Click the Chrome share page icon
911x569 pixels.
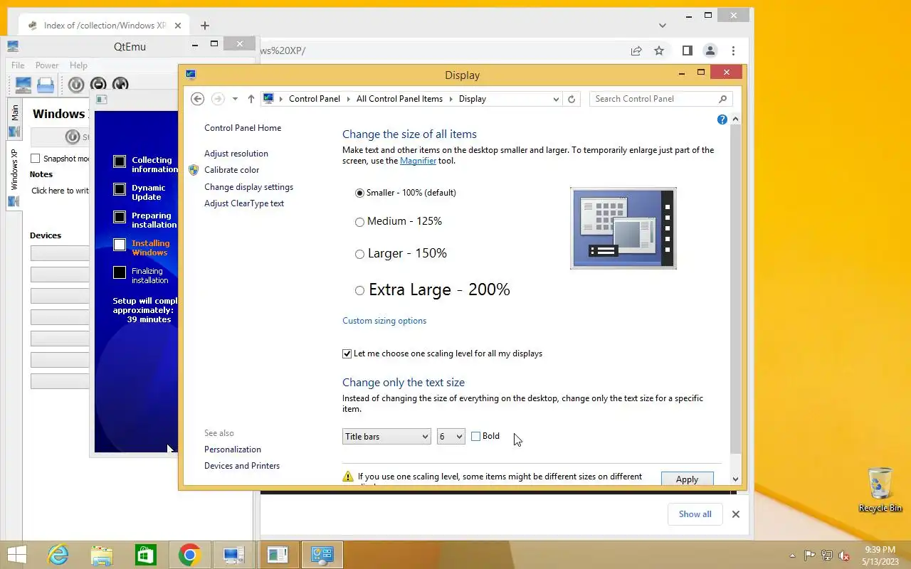click(x=636, y=50)
